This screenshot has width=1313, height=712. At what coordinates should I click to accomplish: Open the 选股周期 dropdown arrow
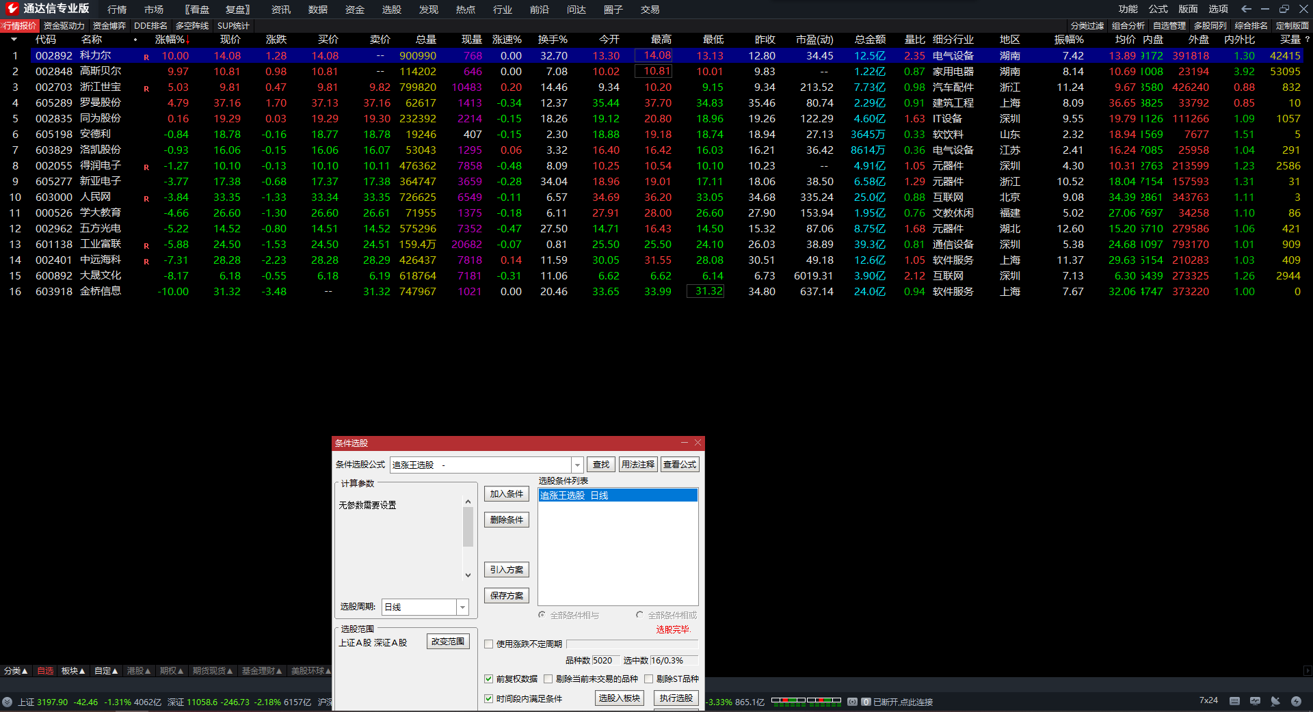coord(463,607)
